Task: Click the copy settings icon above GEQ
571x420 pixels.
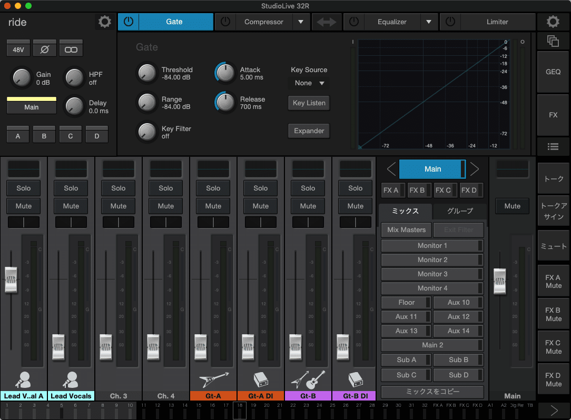Action: click(x=553, y=41)
